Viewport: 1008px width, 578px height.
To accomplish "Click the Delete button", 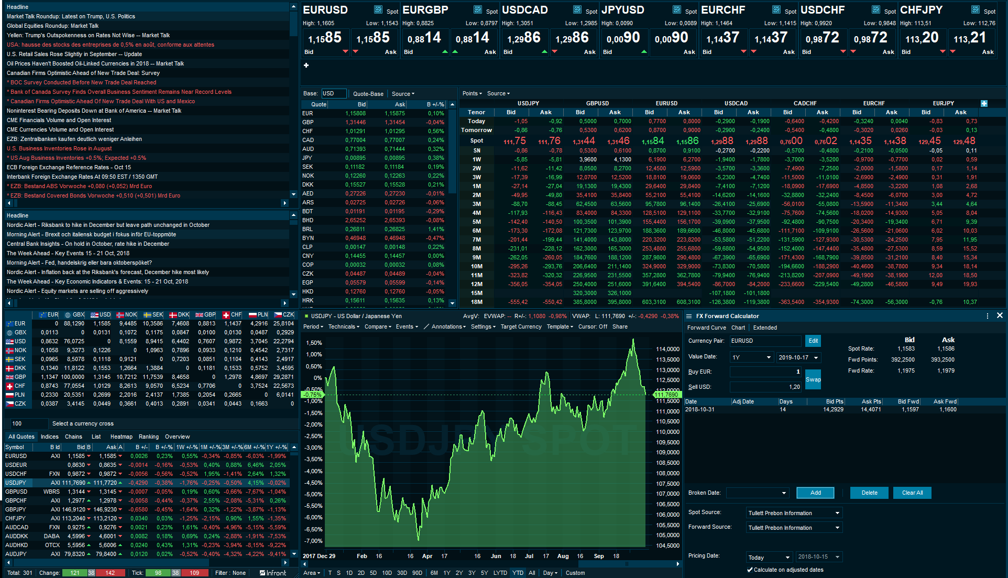I will 869,493.
